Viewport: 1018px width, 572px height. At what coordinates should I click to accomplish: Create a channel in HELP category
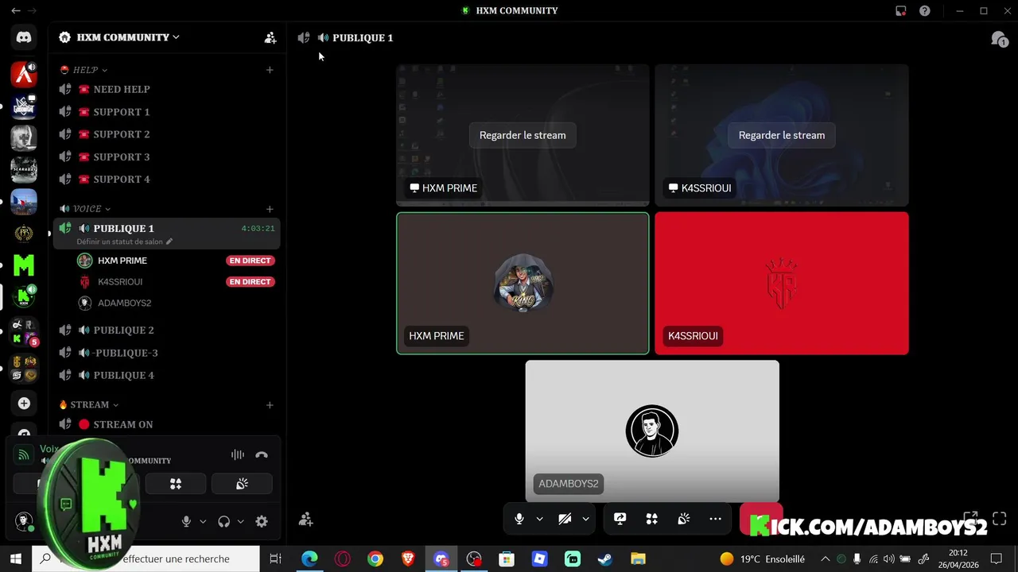(x=270, y=70)
